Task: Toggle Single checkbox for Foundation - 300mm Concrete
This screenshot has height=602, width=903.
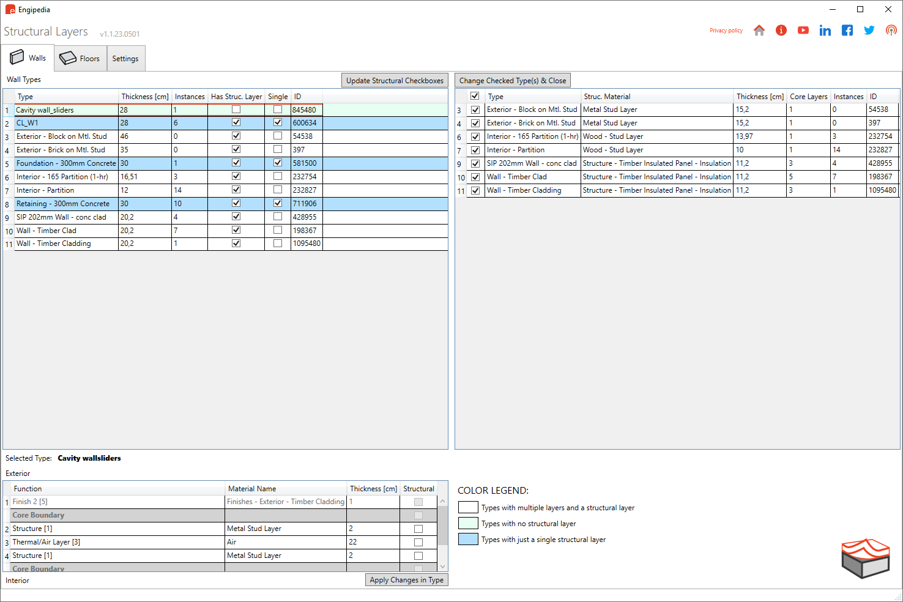Action: [x=278, y=163]
